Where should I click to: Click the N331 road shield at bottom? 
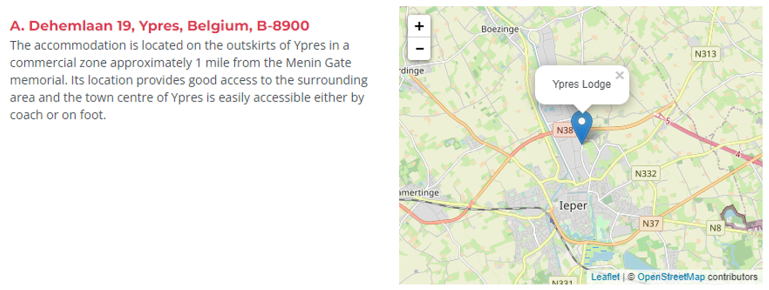[562, 284]
